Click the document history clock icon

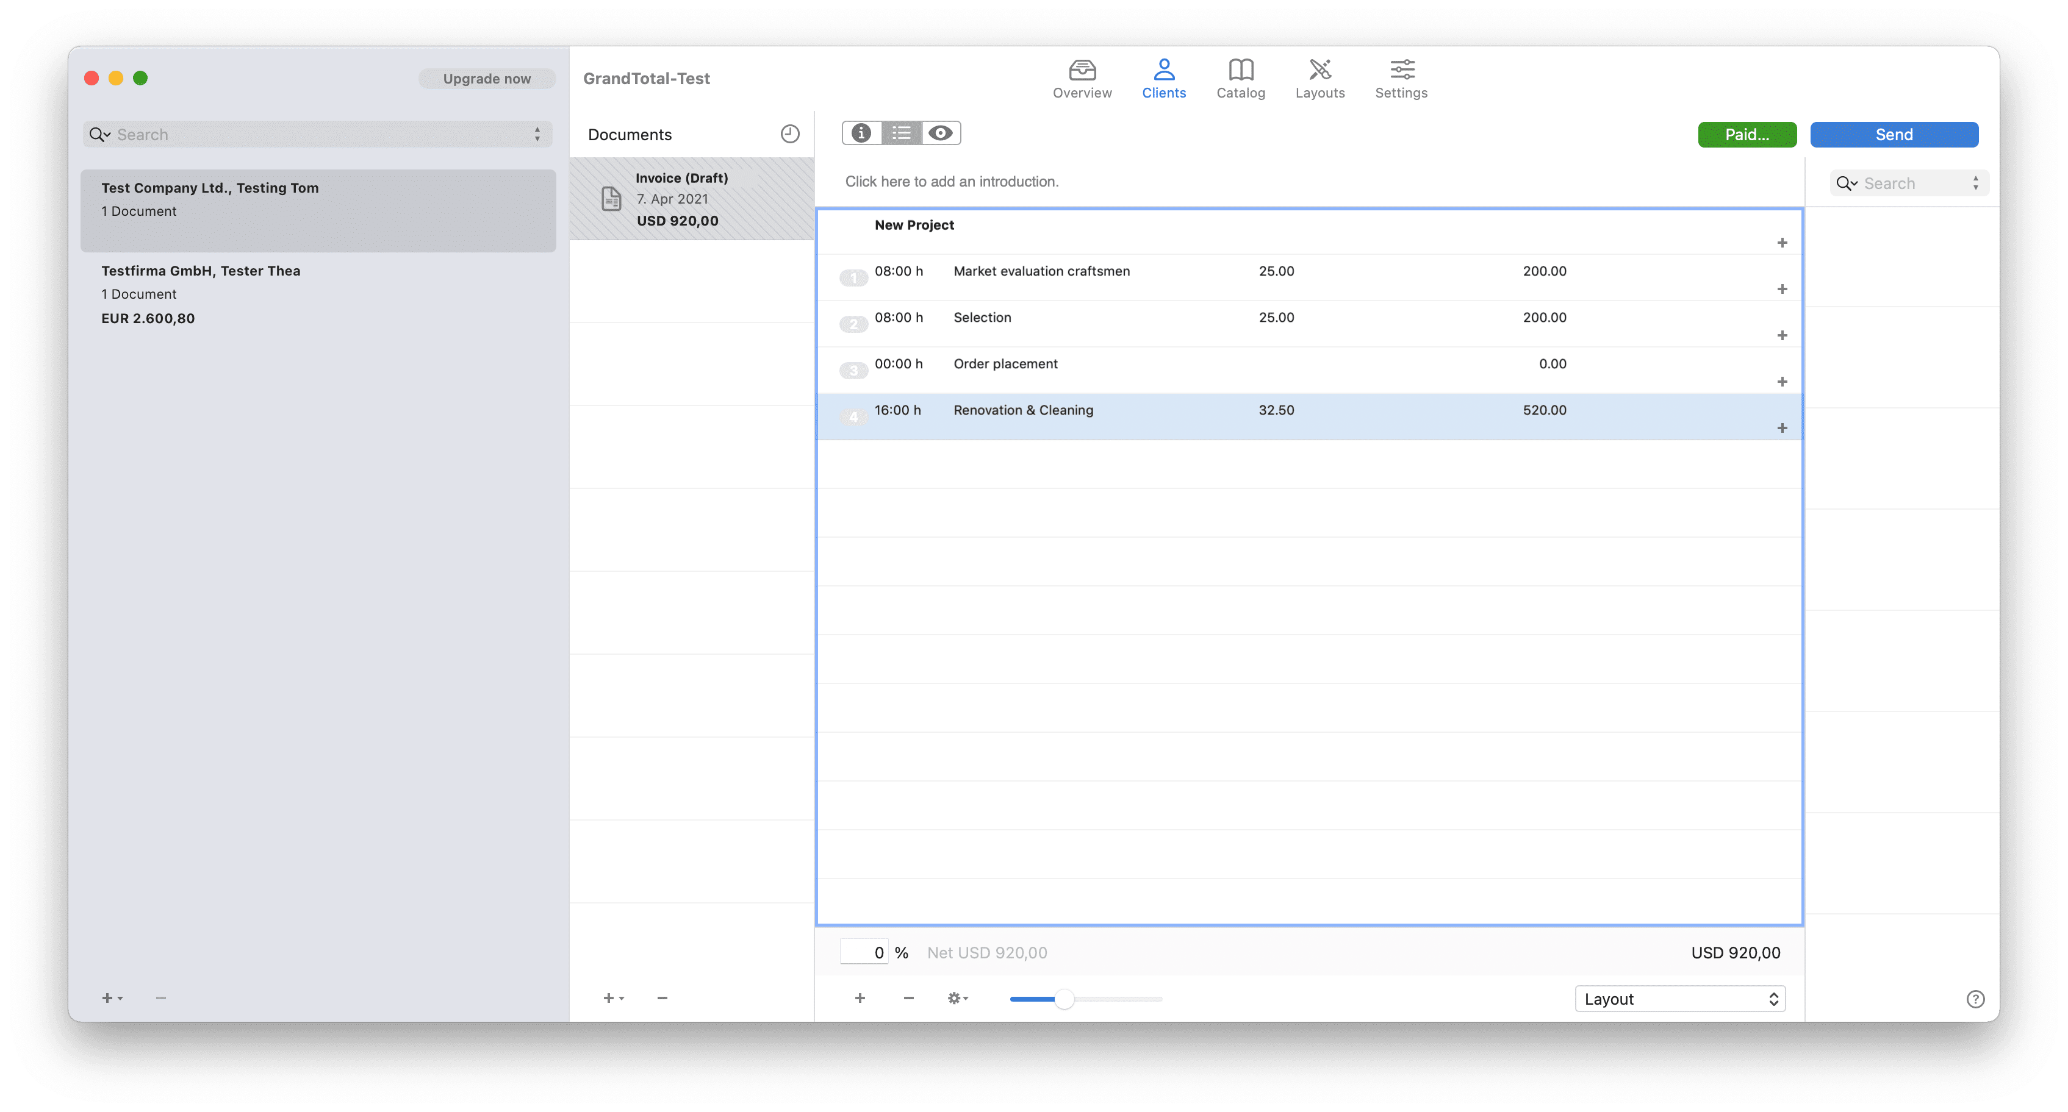tap(790, 133)
